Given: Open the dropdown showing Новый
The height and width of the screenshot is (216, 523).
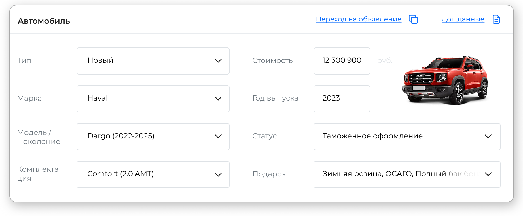Looking at the screenshot, I should [x=147, y=61].
